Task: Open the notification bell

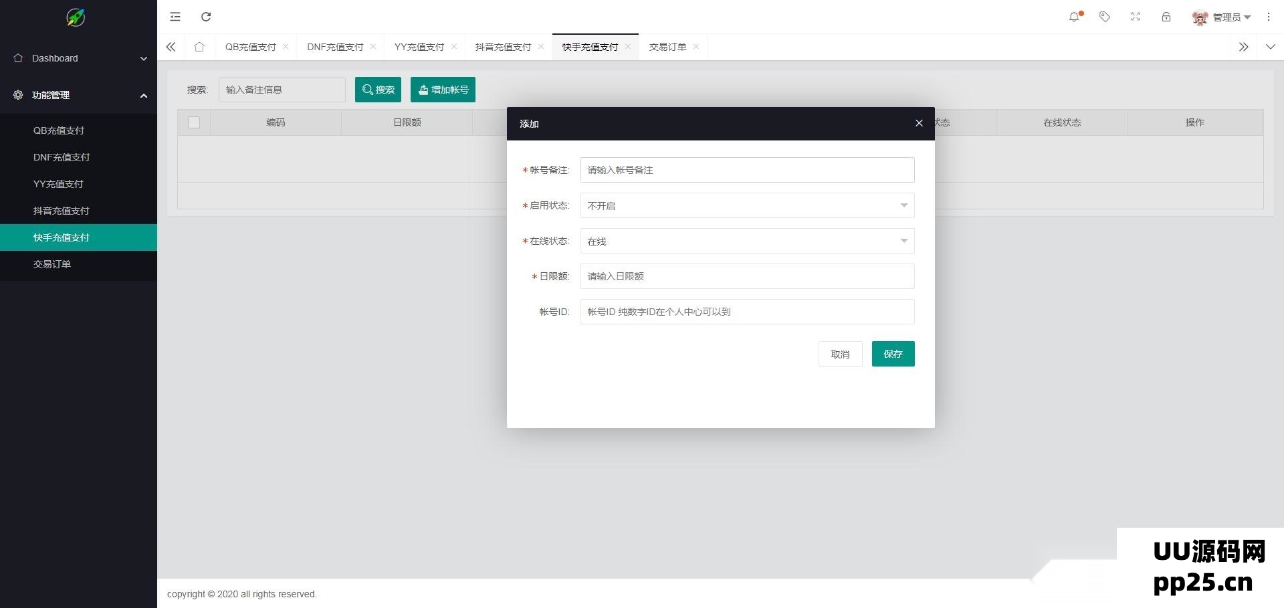Action: click(1074, 17)
